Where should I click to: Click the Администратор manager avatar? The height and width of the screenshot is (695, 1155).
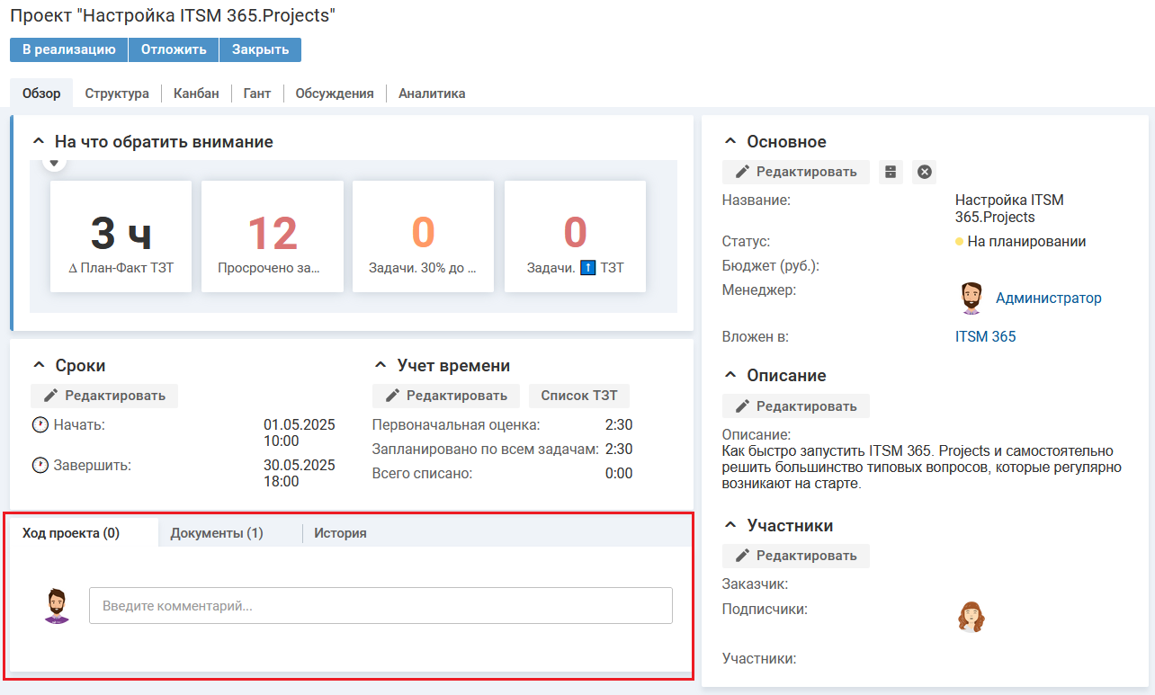971,298
